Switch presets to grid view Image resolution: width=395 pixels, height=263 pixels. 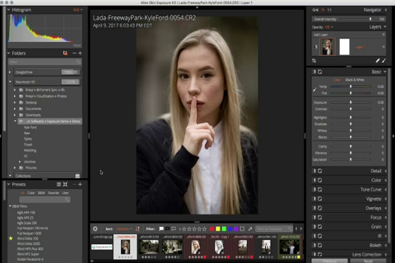point(65,184)
